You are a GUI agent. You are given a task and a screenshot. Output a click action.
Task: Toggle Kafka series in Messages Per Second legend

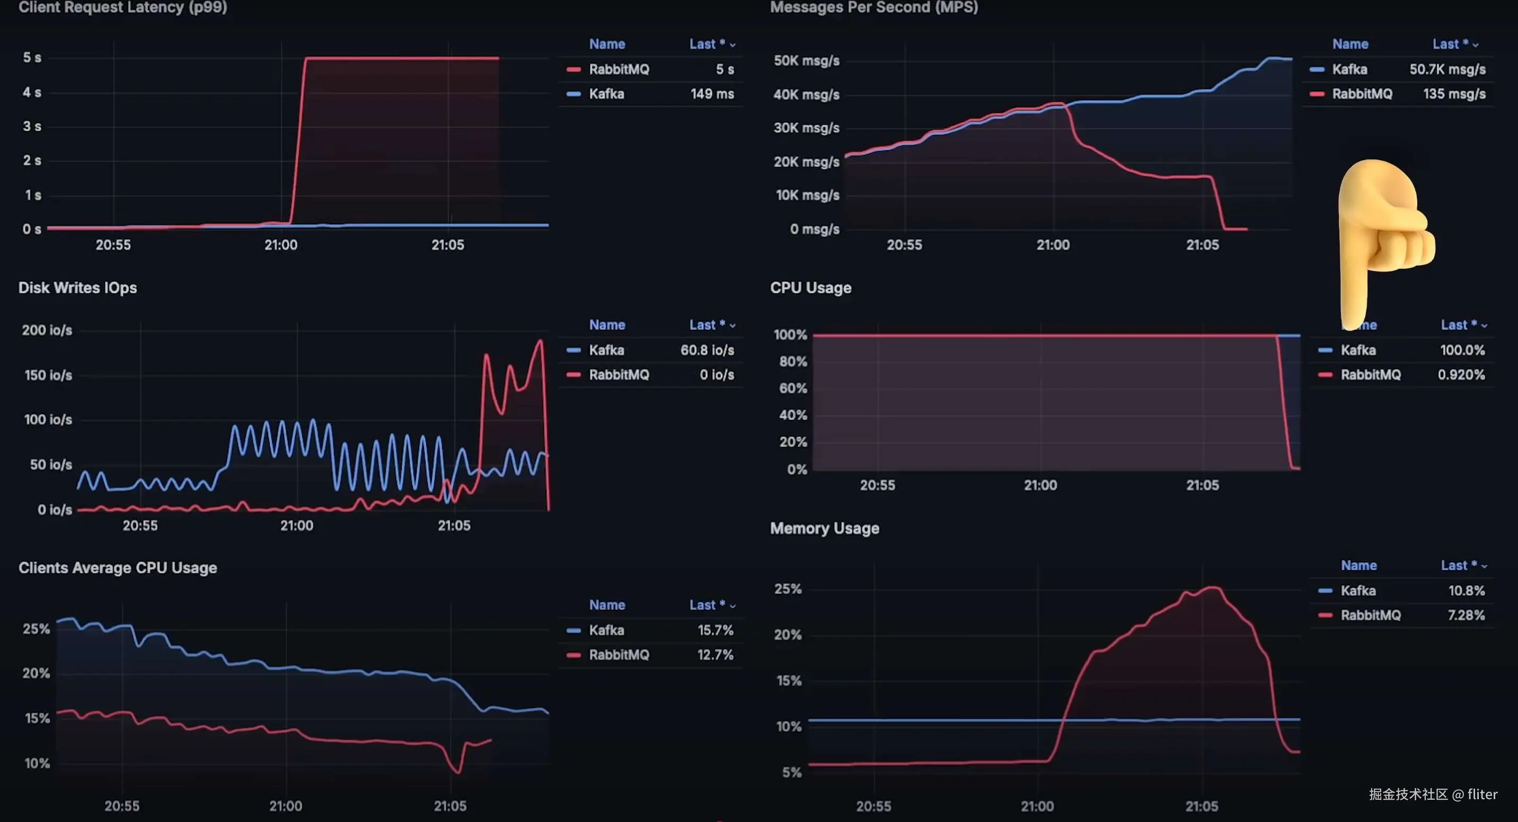pos(1349,69)
